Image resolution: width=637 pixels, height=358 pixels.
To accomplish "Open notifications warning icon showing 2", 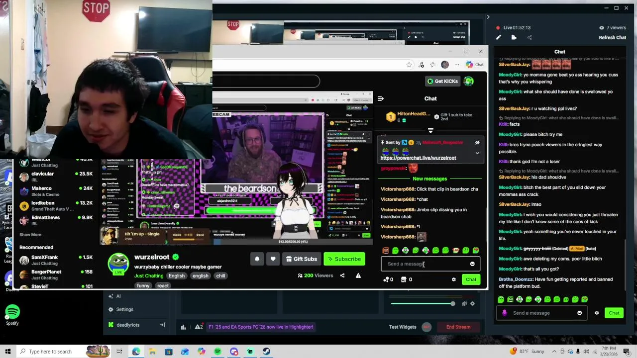I will coord(199,327).
